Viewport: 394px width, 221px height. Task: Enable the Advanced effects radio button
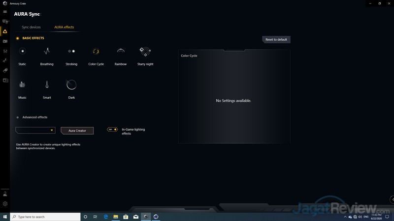18,117
